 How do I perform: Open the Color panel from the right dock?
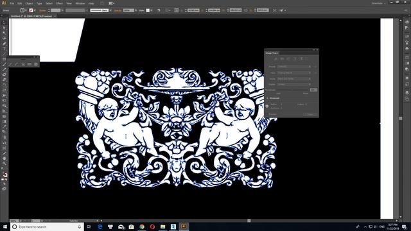click(x=407, y=22)
